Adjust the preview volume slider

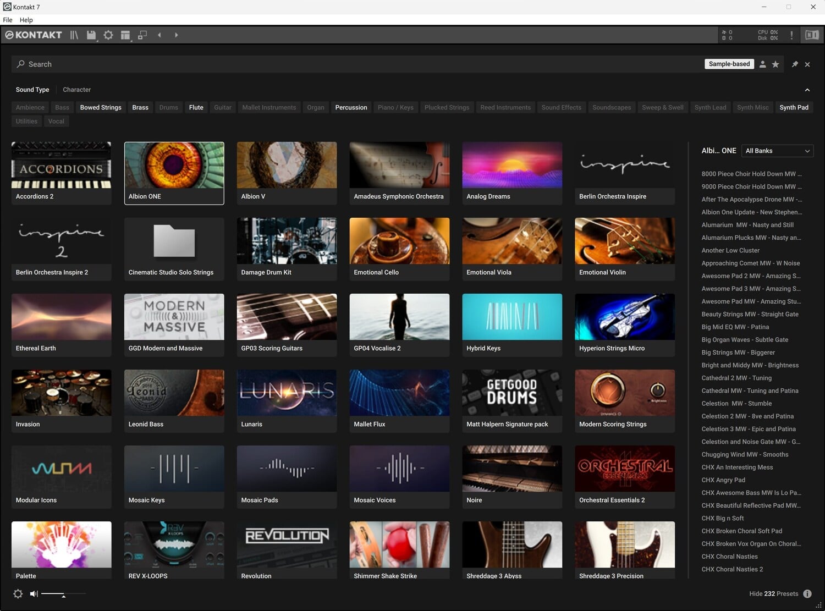63,594
